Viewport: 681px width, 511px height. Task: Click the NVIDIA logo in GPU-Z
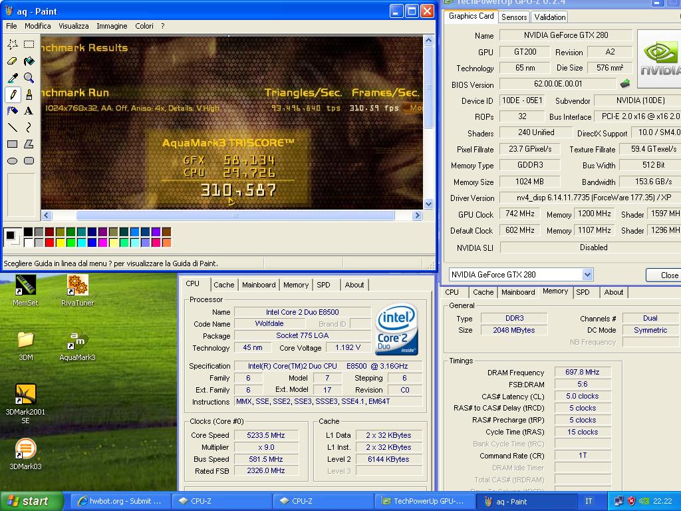(659, 59)
